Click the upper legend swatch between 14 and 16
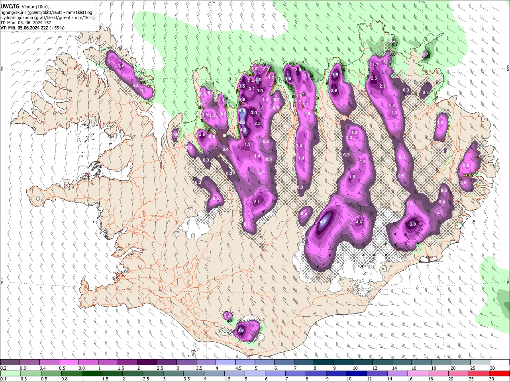 click(x=401, y=363)
